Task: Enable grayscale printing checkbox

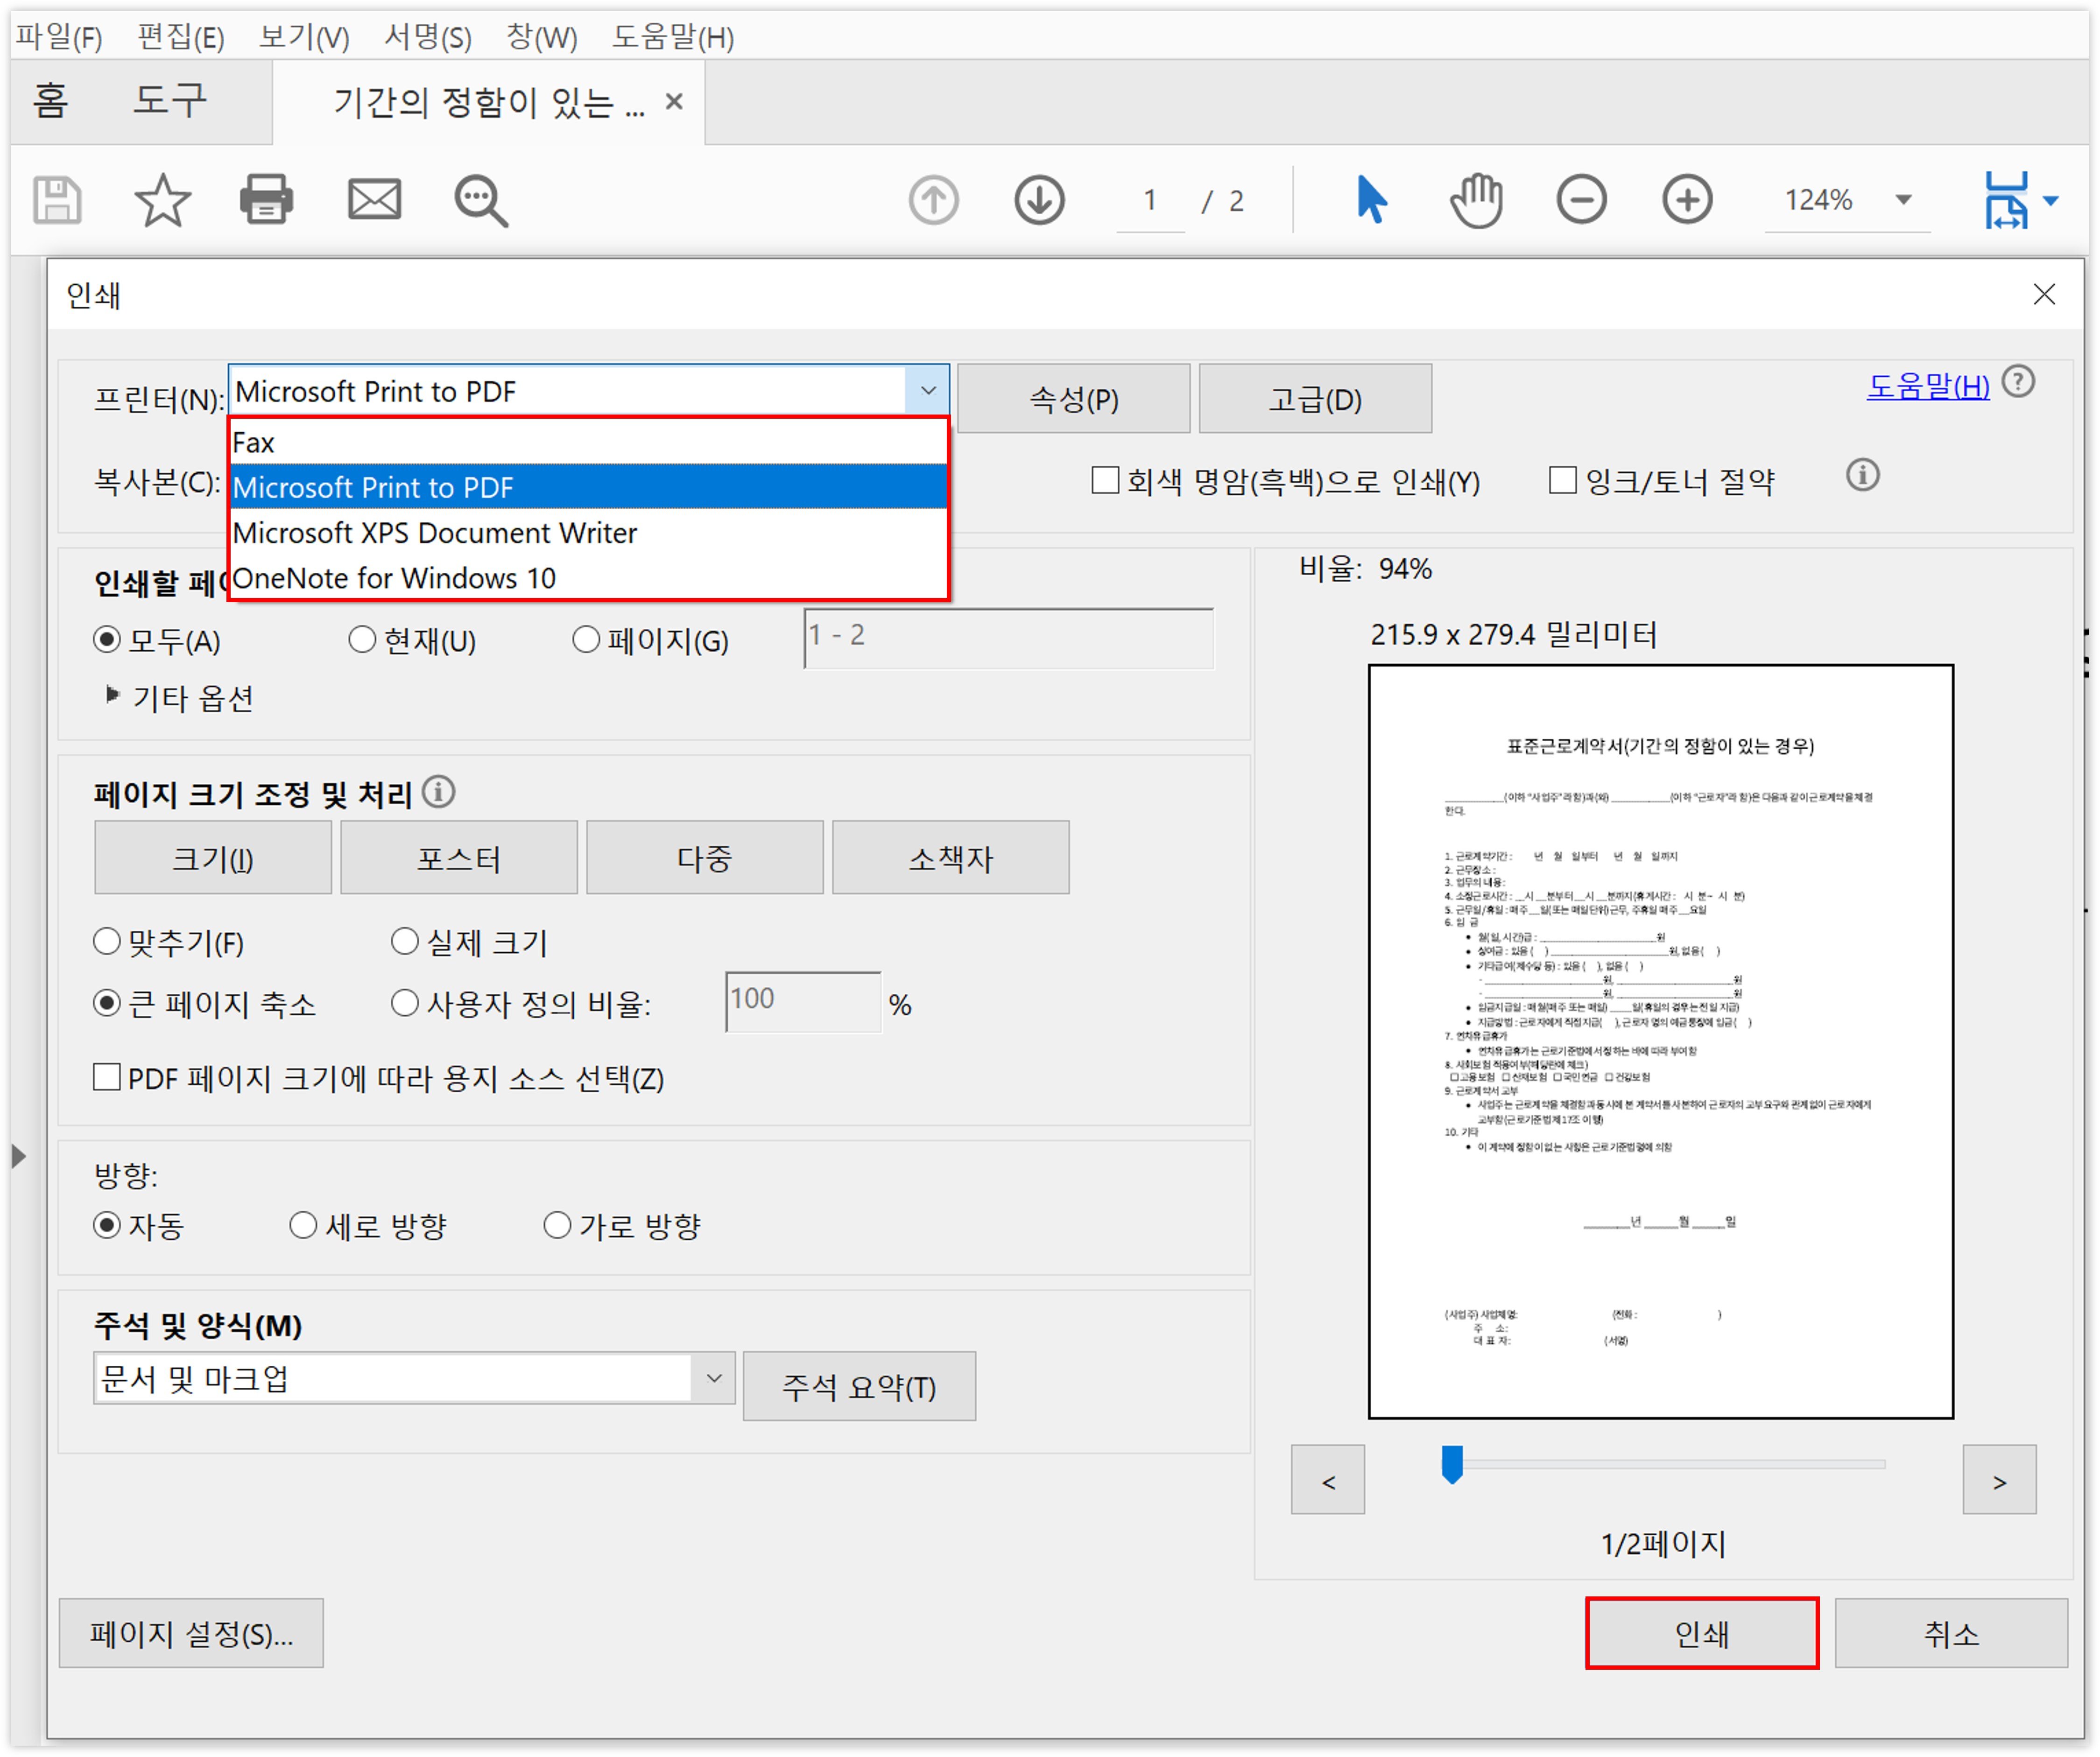Action: (1105, 481)
